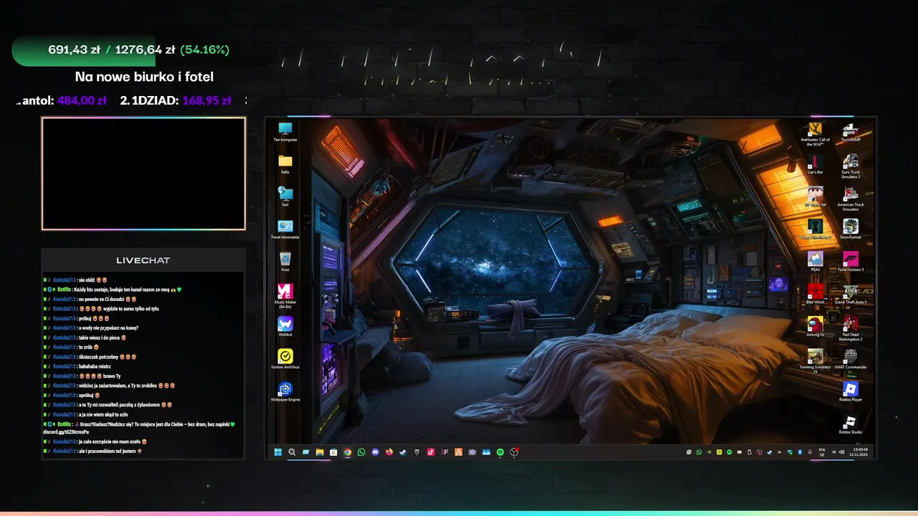Image resolution: width=918 pixels, height=516 pixels.
Task: Open Microsoft Store from the taskbar
Action: [x=333, y=452]
